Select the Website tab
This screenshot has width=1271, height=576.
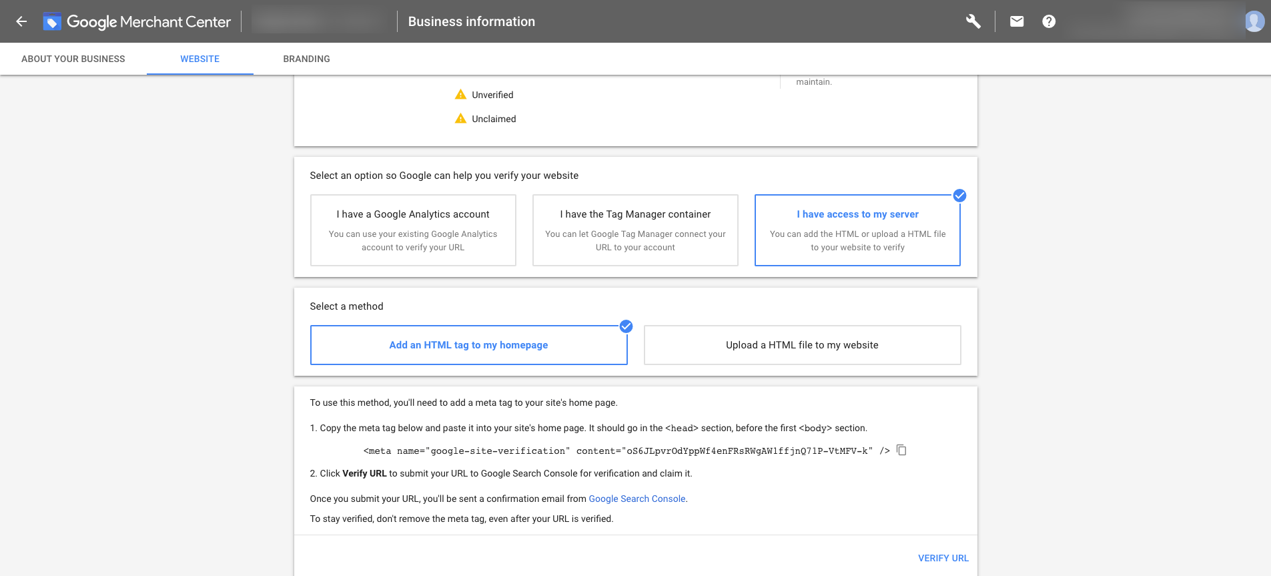[x=199, y=59]
